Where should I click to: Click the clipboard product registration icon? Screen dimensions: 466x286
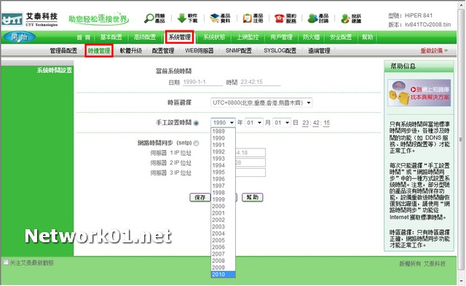[248, 18]
